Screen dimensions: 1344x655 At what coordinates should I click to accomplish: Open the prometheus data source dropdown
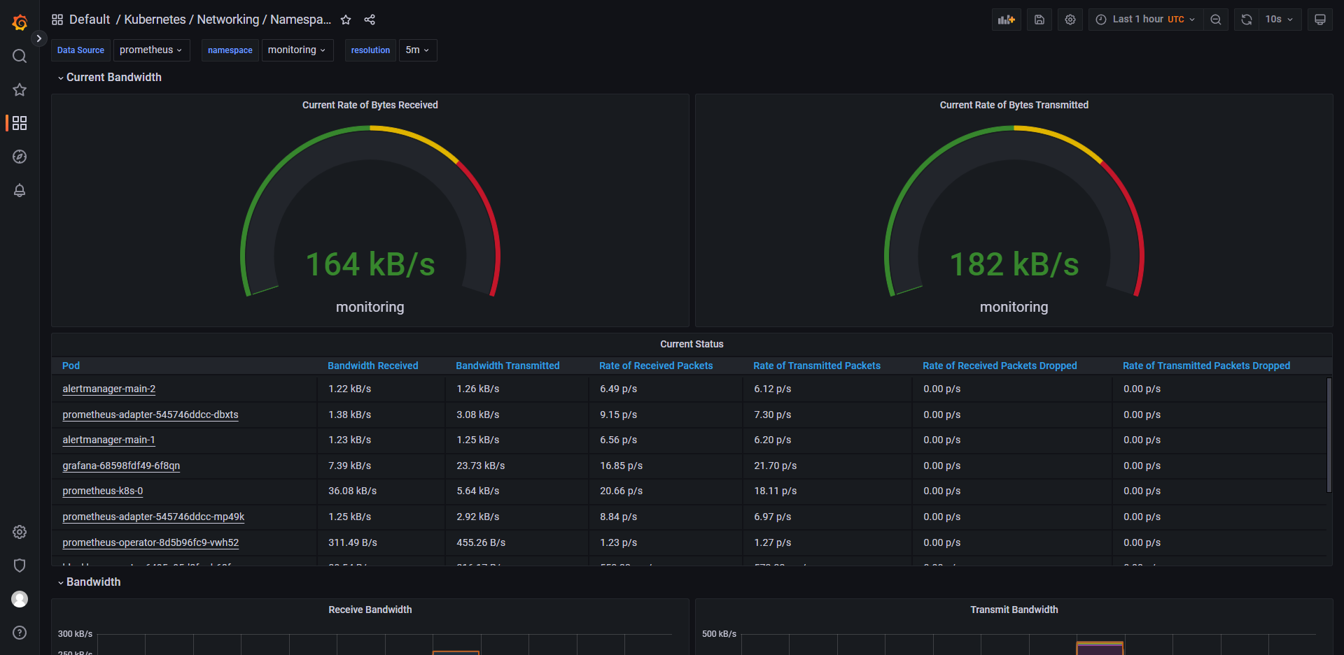[151, 50]
